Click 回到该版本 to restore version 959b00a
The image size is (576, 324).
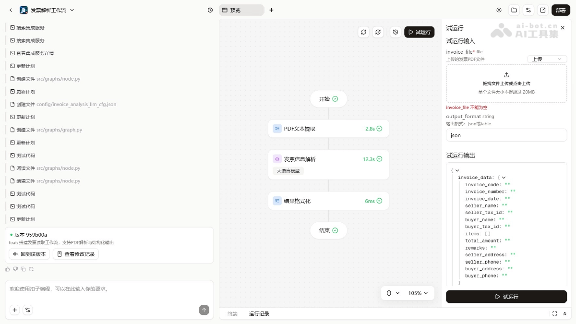tap(29, 254)
